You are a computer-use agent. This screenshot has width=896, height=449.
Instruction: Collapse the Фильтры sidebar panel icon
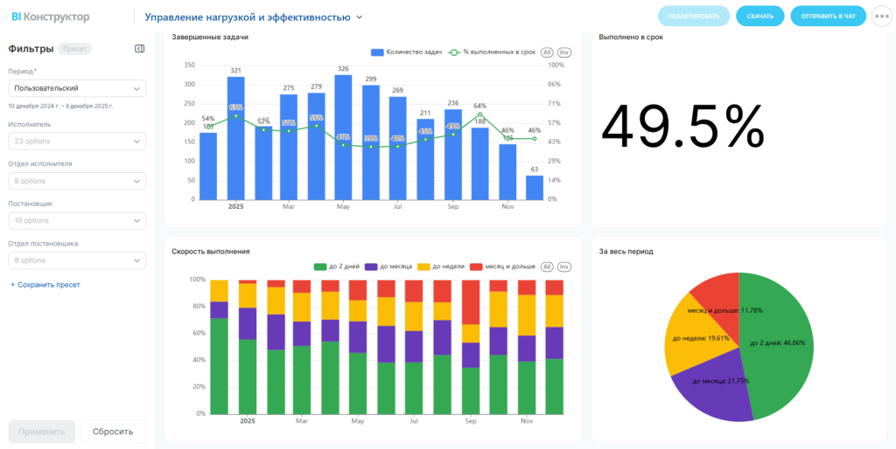pos(139,49)
